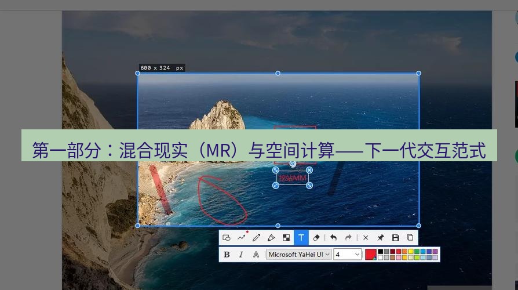Select the eraser tool
518x290 pixels.
[x=316, y=238]
